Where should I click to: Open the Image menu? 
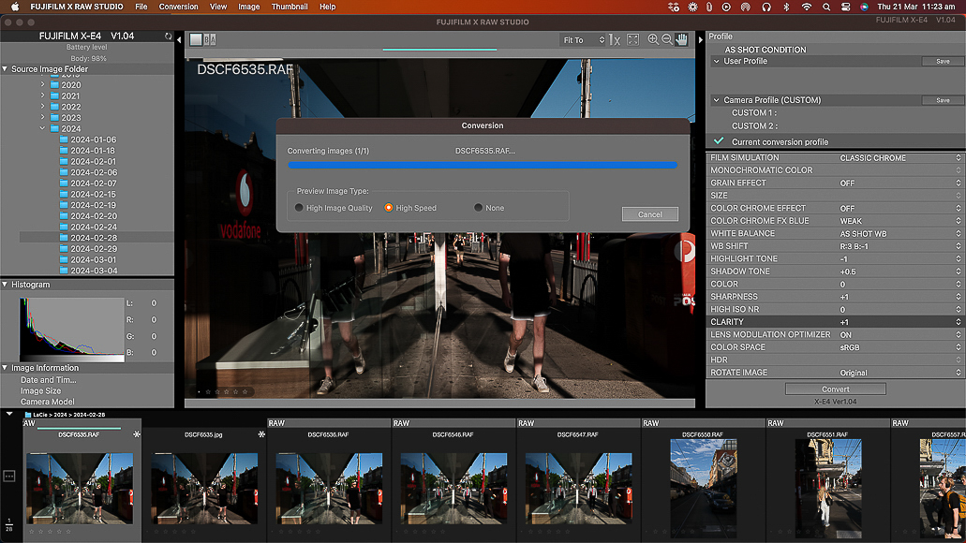(x=249, y=7)
